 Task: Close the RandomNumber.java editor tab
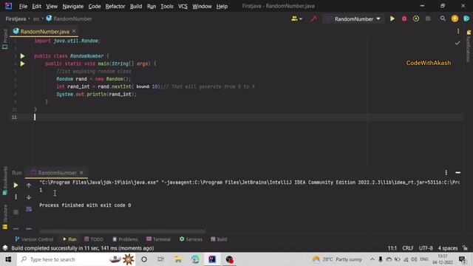point(74,31)
